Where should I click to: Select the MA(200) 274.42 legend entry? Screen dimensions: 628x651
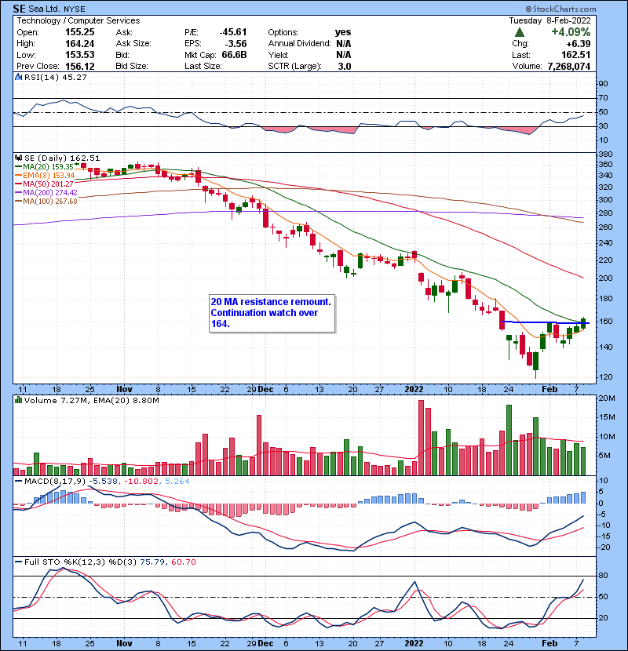coord(46,193)
